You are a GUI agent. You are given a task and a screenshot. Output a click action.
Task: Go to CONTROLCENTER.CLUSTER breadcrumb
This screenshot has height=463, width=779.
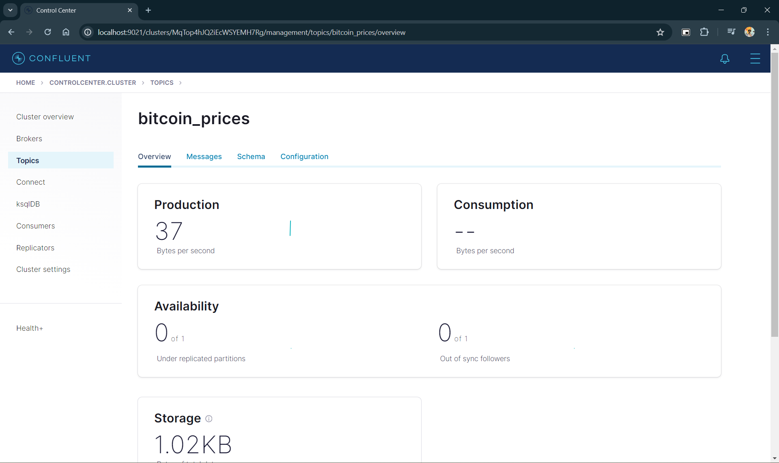click(x=93, y=83)
